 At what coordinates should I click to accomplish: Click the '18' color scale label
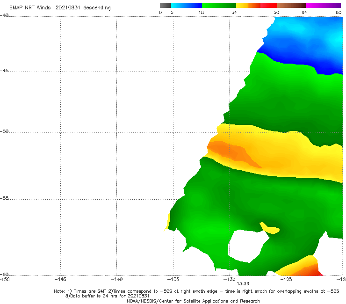click(201, 13)
